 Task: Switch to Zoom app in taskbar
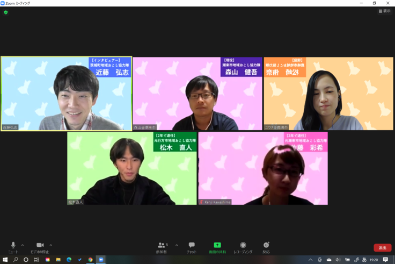[x=101, y=260]
